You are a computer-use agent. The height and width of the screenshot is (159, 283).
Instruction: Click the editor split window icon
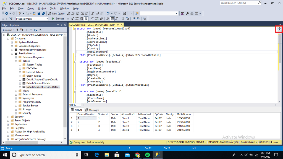279,29
